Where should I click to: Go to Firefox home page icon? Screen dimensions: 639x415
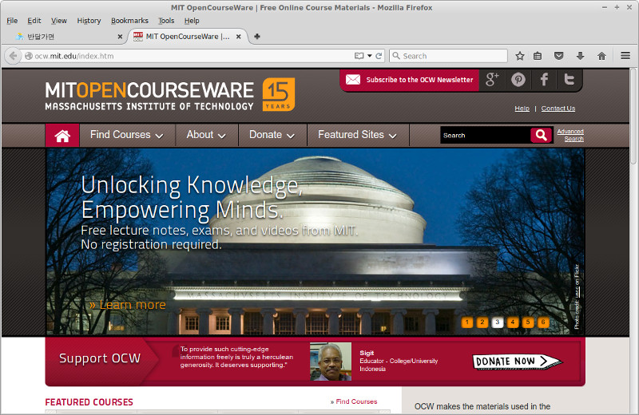[x=601, y=56]
